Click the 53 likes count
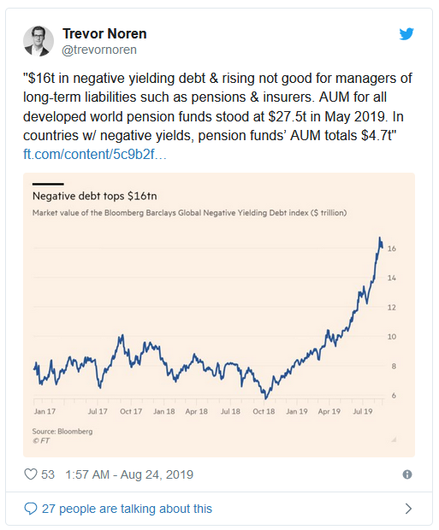Viewport: 439px width, 530px height. tap(48, 474)
